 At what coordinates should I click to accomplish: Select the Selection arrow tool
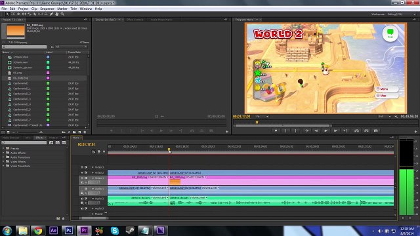[7, 14]
